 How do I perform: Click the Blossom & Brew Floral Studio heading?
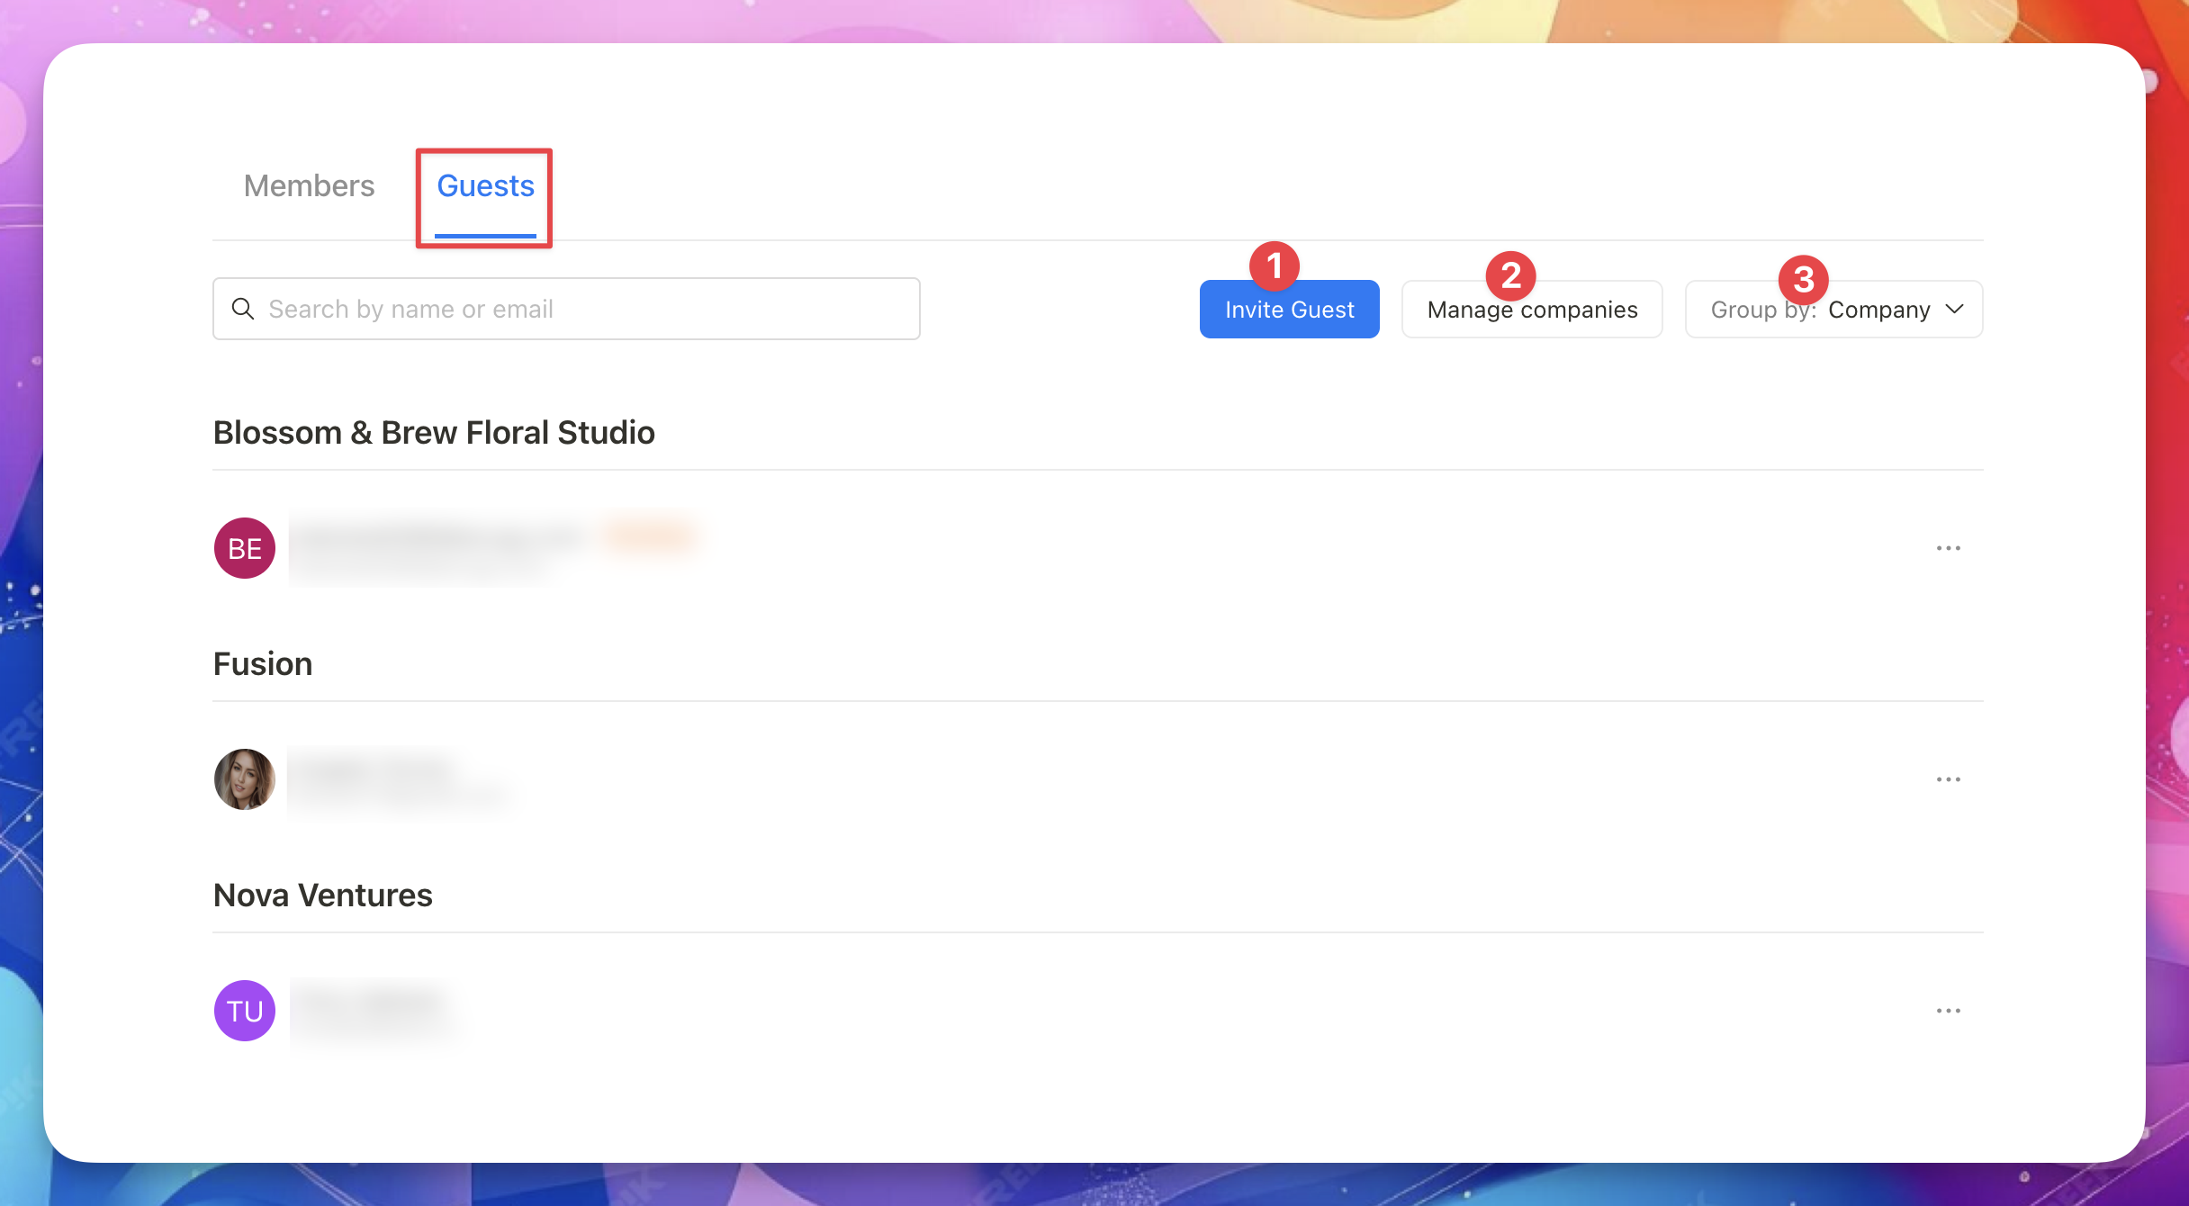click(434, 433)
